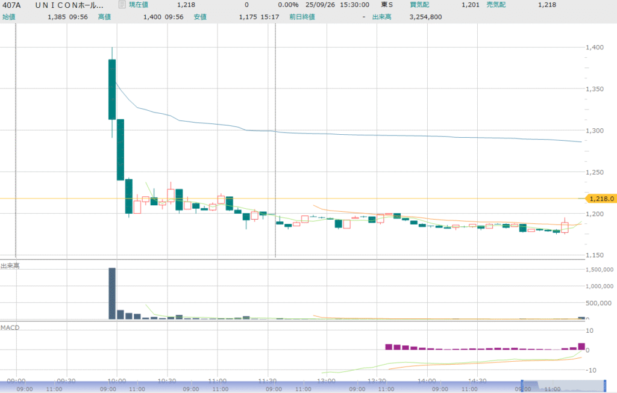Click the 買気配 bid label
The image size is (617, 393).
click(421, 5)
